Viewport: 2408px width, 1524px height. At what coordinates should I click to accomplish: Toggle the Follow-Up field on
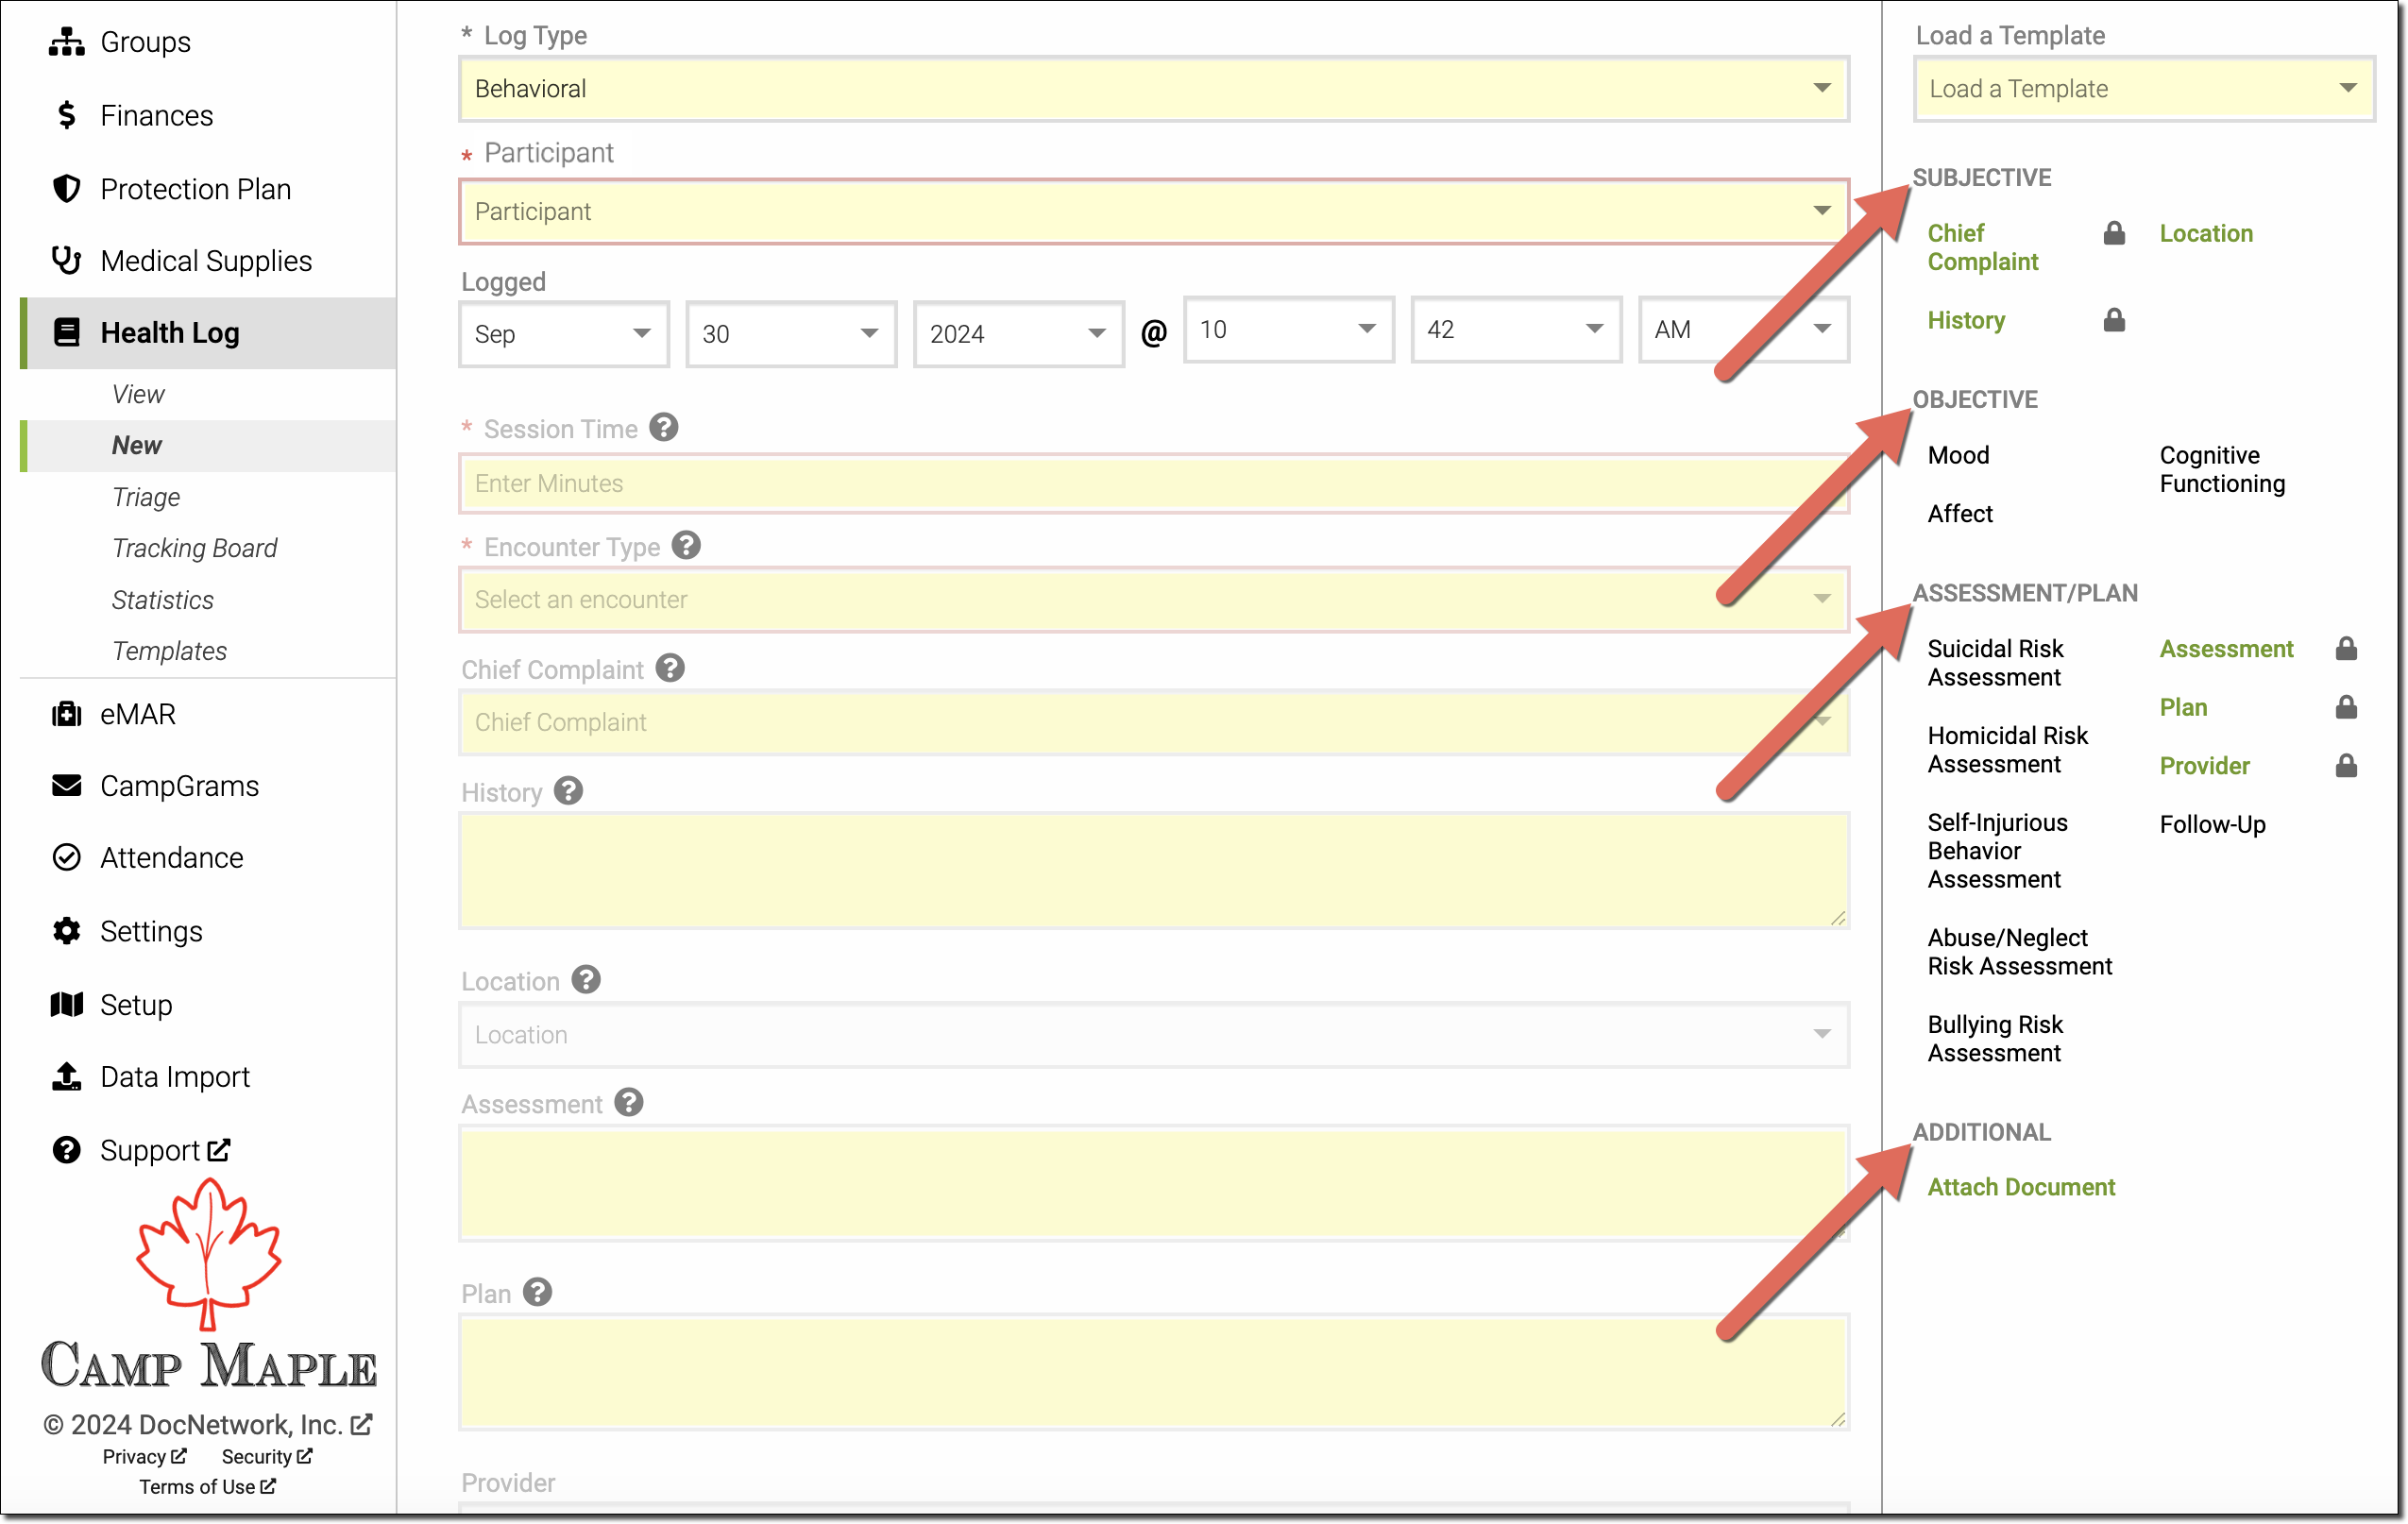click(2212, 825)
